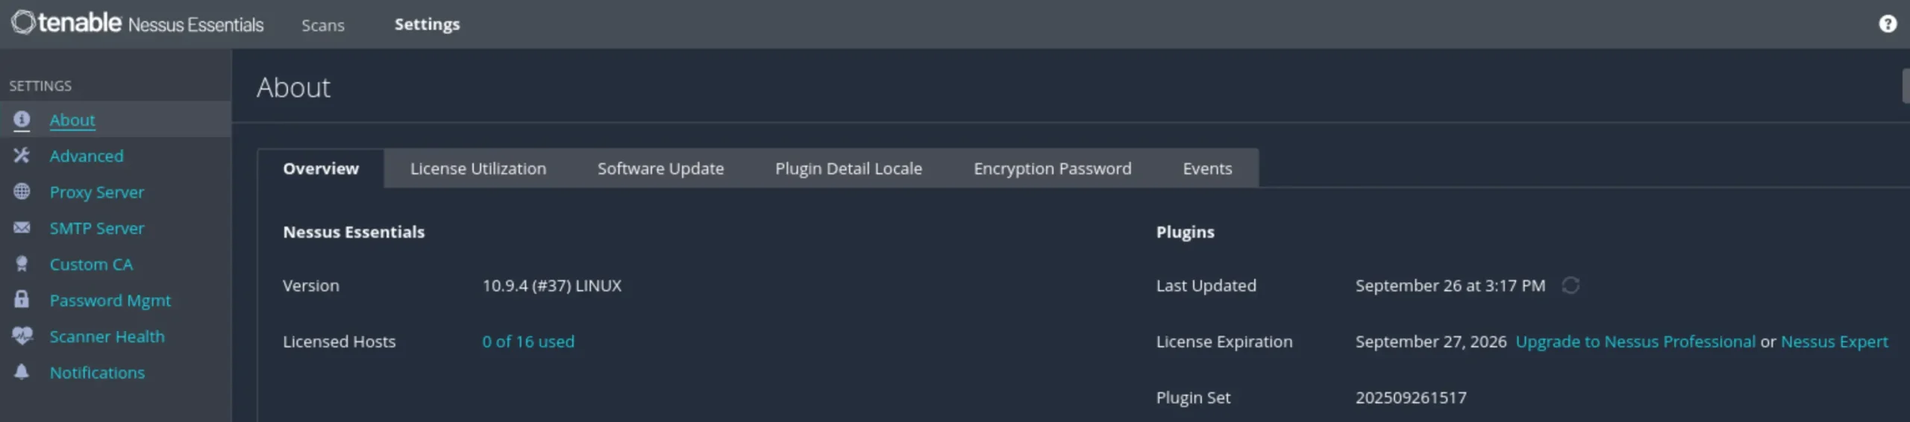This screenshot has height=422, width=1910.
Task: Refresh plugins using the circular update icon
Action: point(1570,286)
